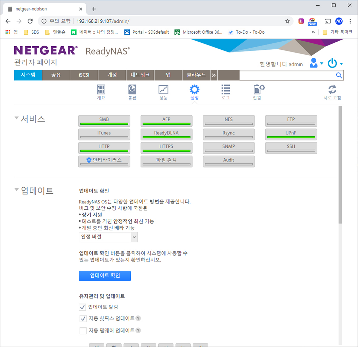The image size is (358, 347).
Task: Toggle the HTTPS service button
Action: click(x=166, y=148)
